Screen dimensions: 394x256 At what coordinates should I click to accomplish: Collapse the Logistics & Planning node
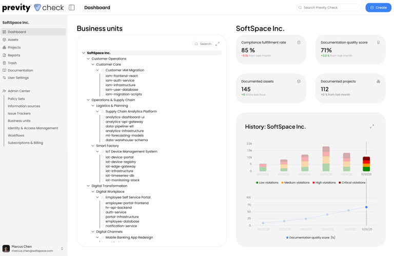click(93, 106)
